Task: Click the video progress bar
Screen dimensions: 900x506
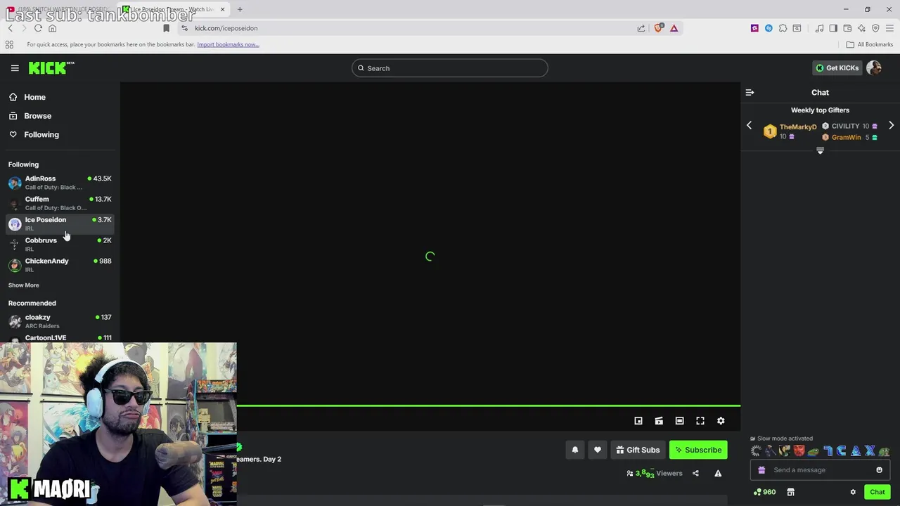Action: point(489,406)
